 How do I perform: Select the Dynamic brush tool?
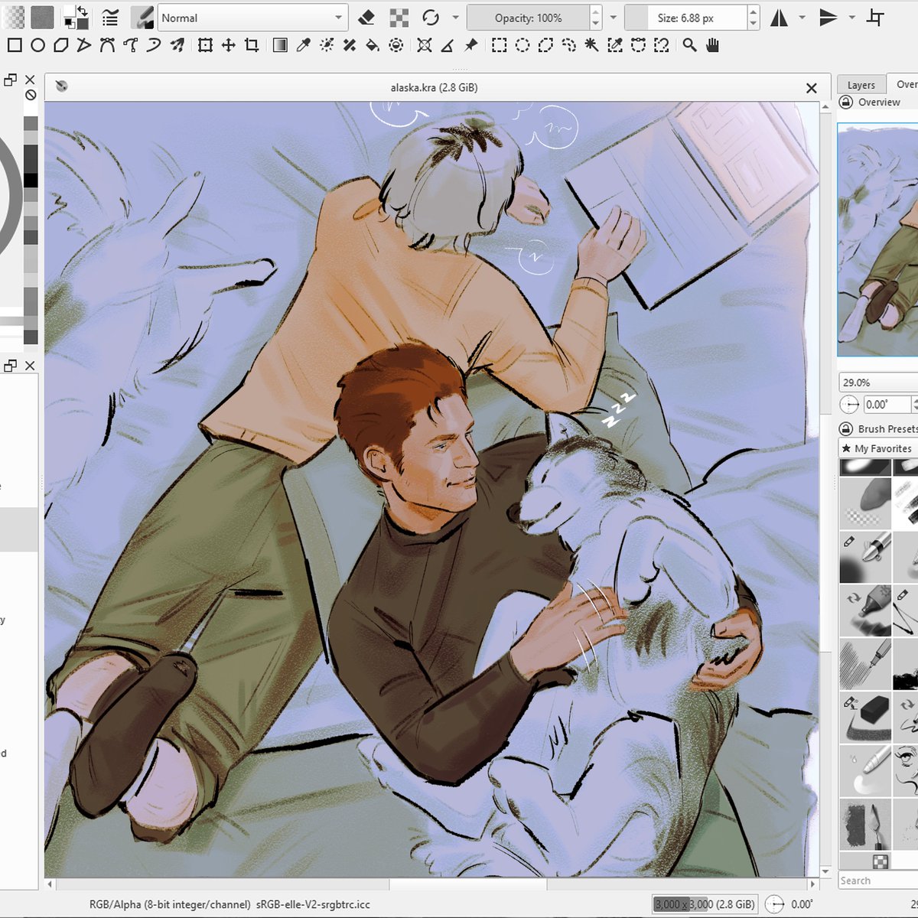(x=154, y=46)
